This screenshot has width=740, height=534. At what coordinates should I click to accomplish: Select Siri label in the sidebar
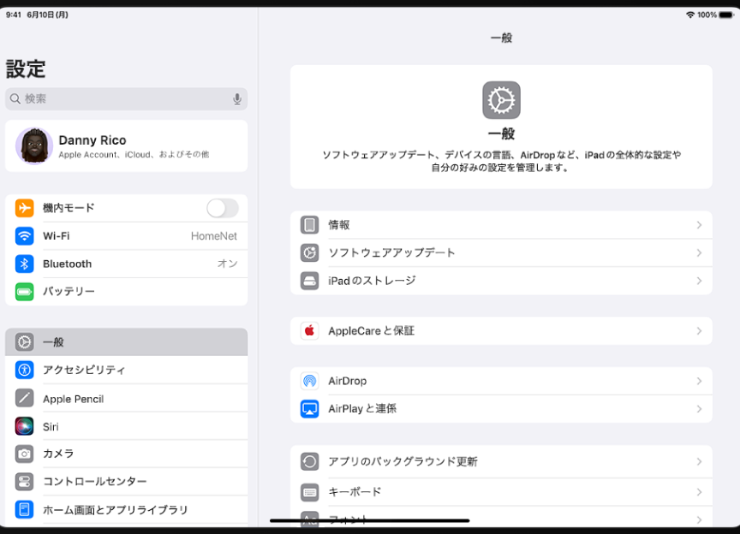tap(51, 426)
